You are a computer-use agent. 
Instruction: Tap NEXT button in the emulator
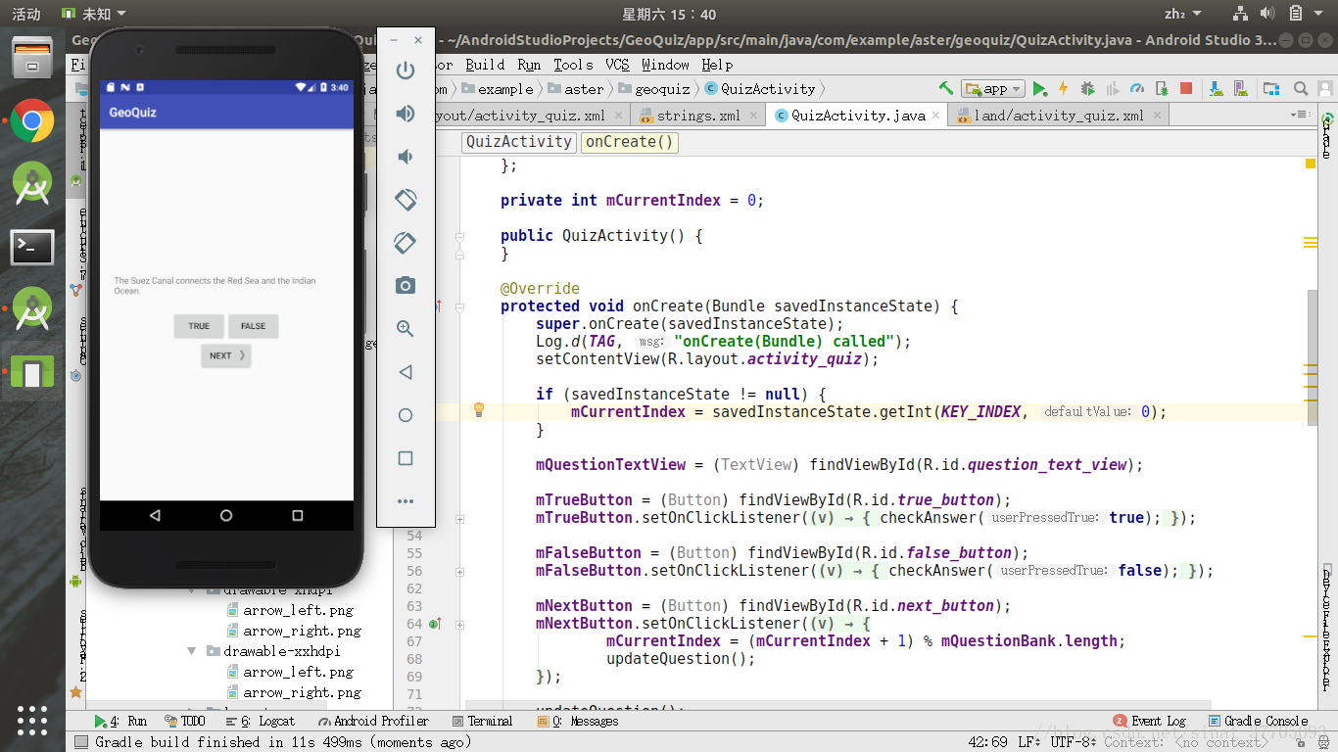pyautogui.click(x=226, y=355)
